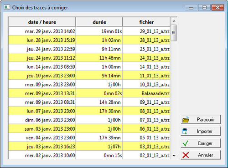Select row jeu. 24 janv. 2013 11:12
This screenshot has height=168, width=228.
pos(89,58)
